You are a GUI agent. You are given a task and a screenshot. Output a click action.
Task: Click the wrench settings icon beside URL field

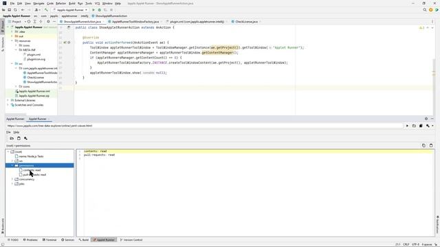pos(428,126)
